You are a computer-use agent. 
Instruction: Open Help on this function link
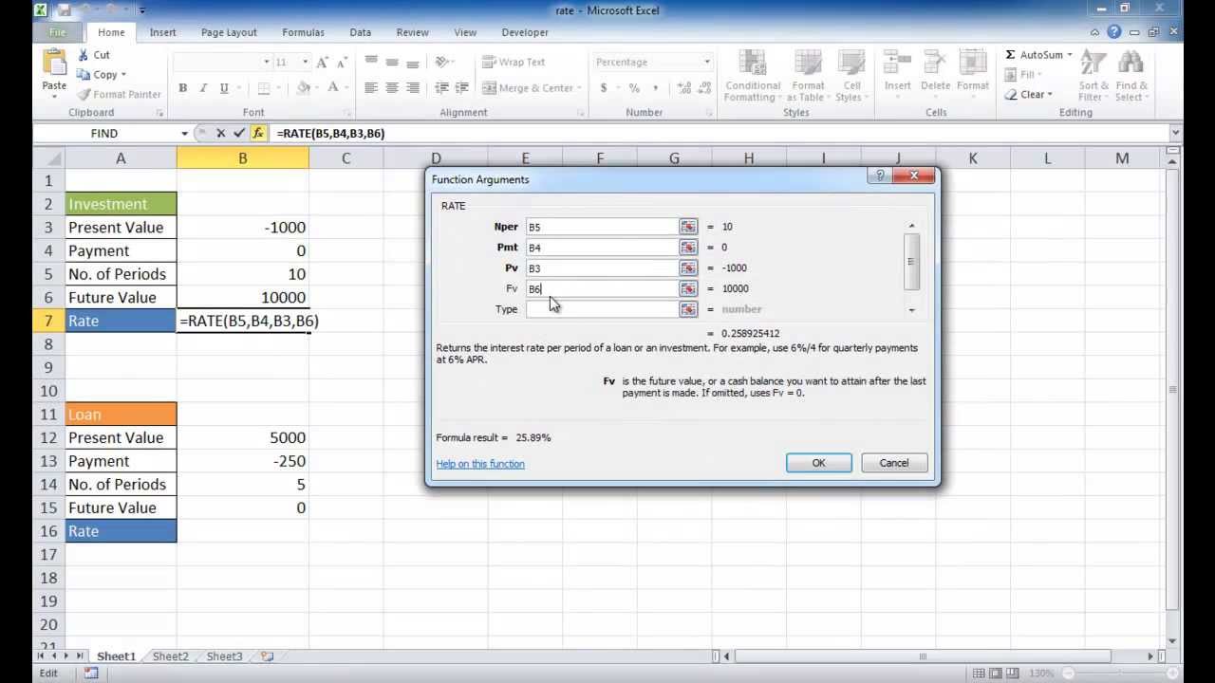[x=480, y=464]
